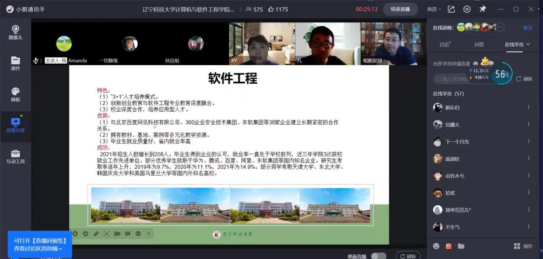
Task: Expand the 在线学员 tab dropdown arrow
Action: 528,44
